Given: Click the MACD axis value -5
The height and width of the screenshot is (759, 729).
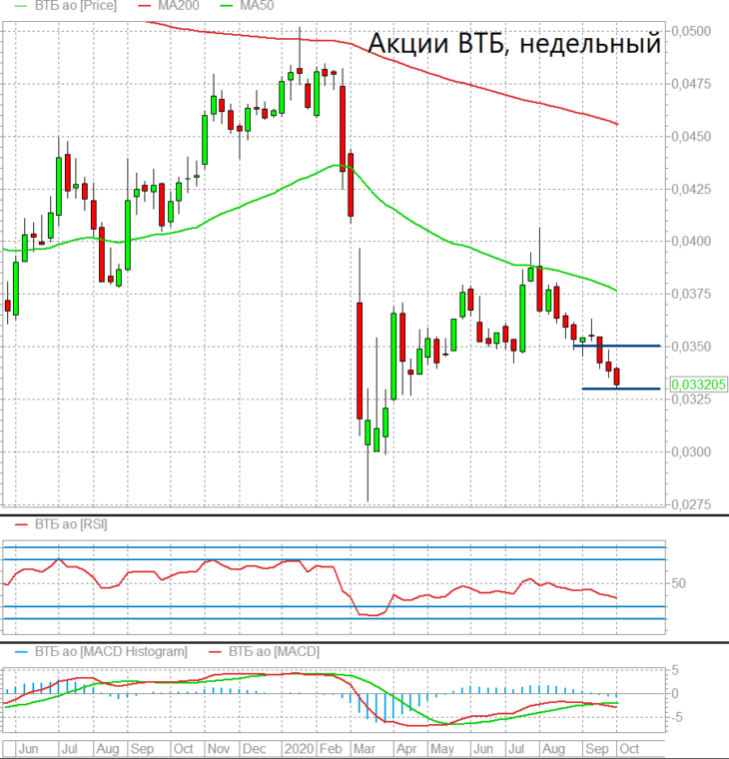Looking at the screenshot, I should click(675, 717).
